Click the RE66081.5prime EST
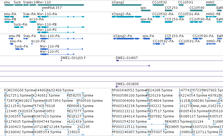The height and width of the screenshot is (136, 223). [x=75, y=109]
